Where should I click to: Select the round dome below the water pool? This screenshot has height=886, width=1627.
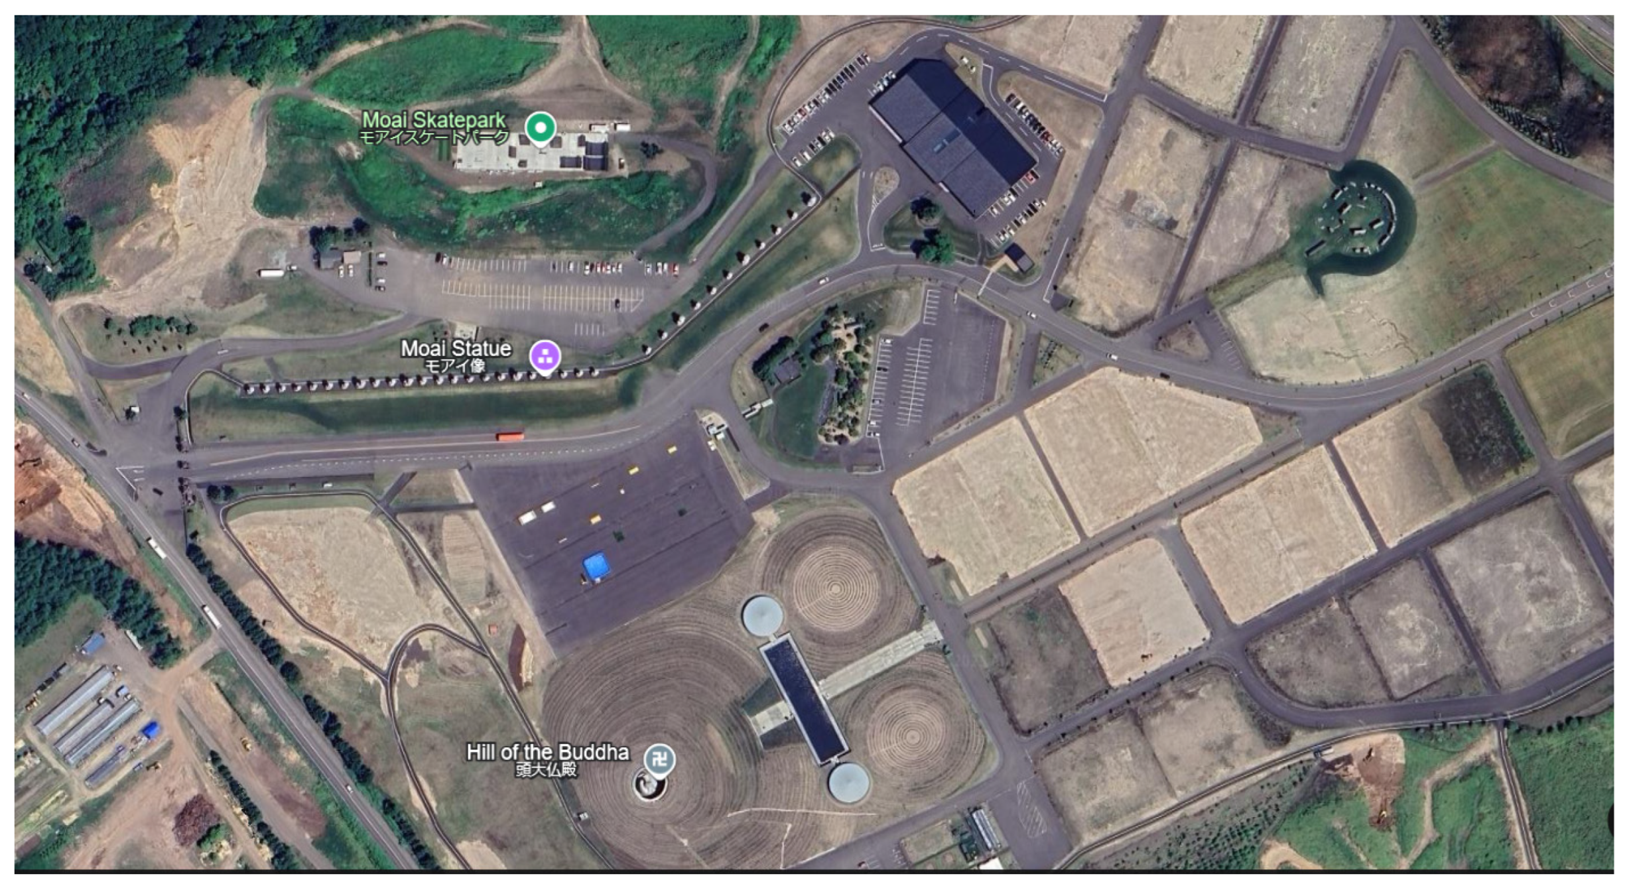849,783
